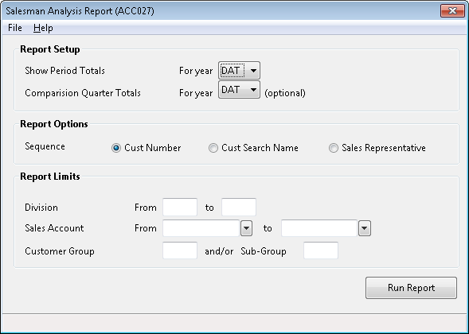Viewport: 469px width, 334px height.
Task: Select Cust Number sequence radio button
Action: point(116,148)
